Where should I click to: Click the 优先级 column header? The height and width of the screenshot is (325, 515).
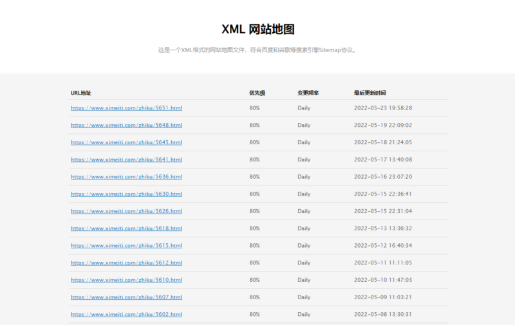tap(257, 93)
